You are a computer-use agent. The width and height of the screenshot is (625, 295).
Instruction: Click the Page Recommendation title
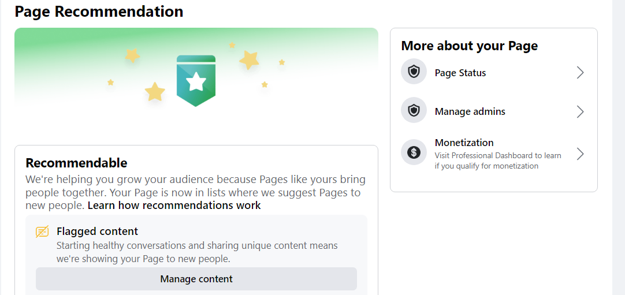(99, 11)
